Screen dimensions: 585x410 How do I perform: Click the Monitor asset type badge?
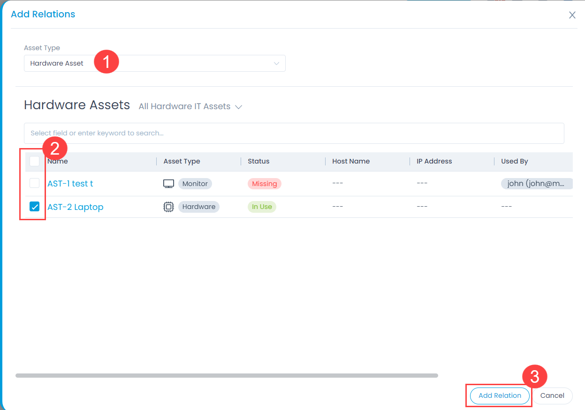tap(195, 184)
